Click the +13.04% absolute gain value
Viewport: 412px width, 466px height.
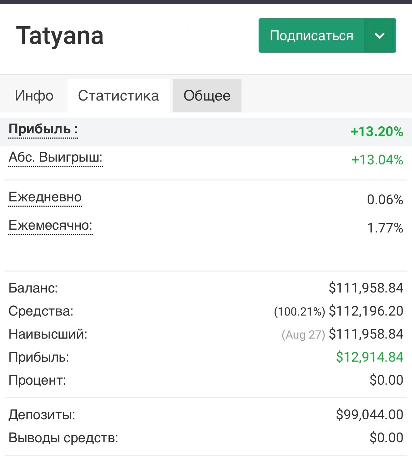click(x=377, y=160)
